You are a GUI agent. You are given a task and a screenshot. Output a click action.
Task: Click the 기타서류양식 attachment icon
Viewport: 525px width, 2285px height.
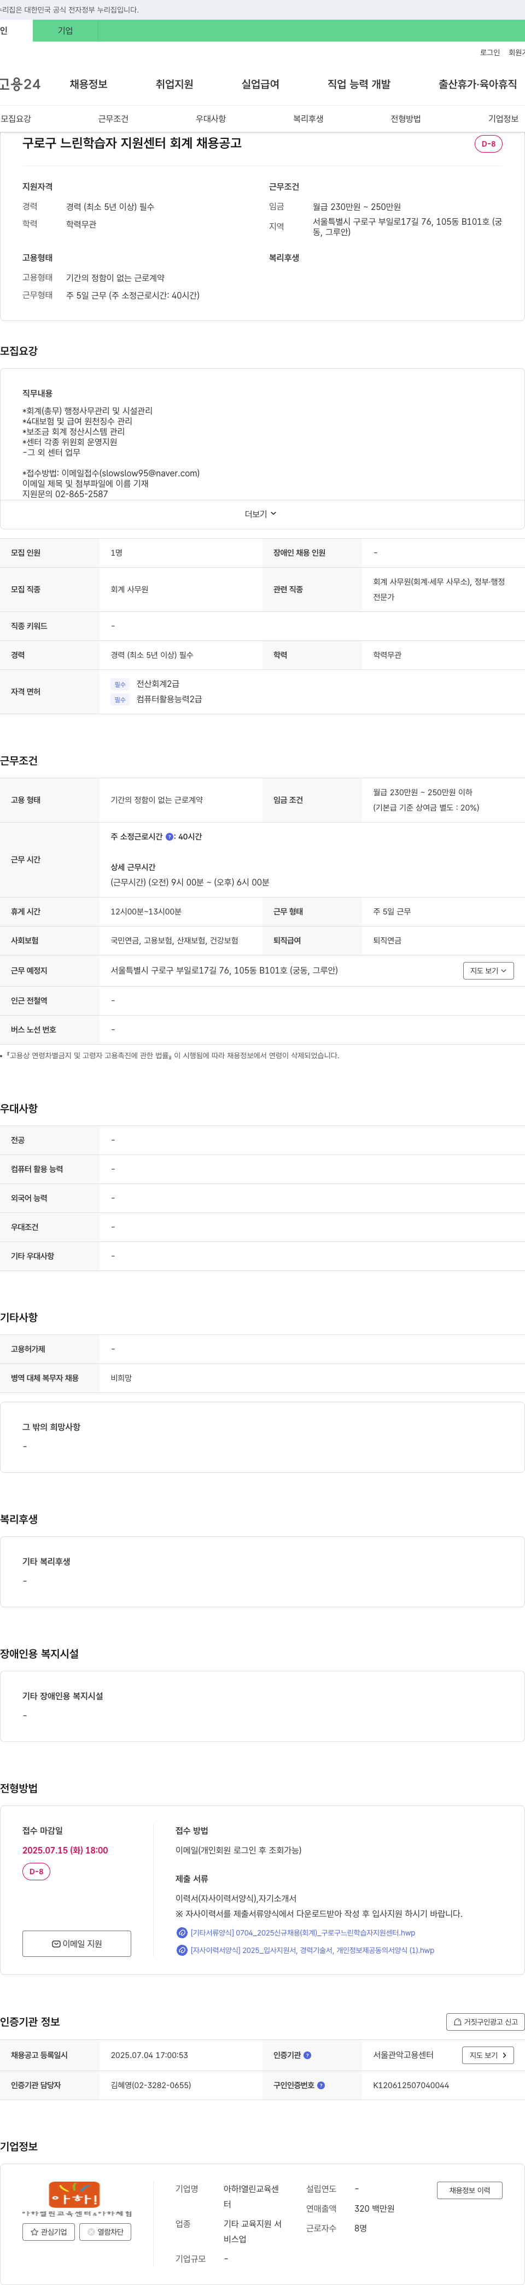[x=182, y=1933]
